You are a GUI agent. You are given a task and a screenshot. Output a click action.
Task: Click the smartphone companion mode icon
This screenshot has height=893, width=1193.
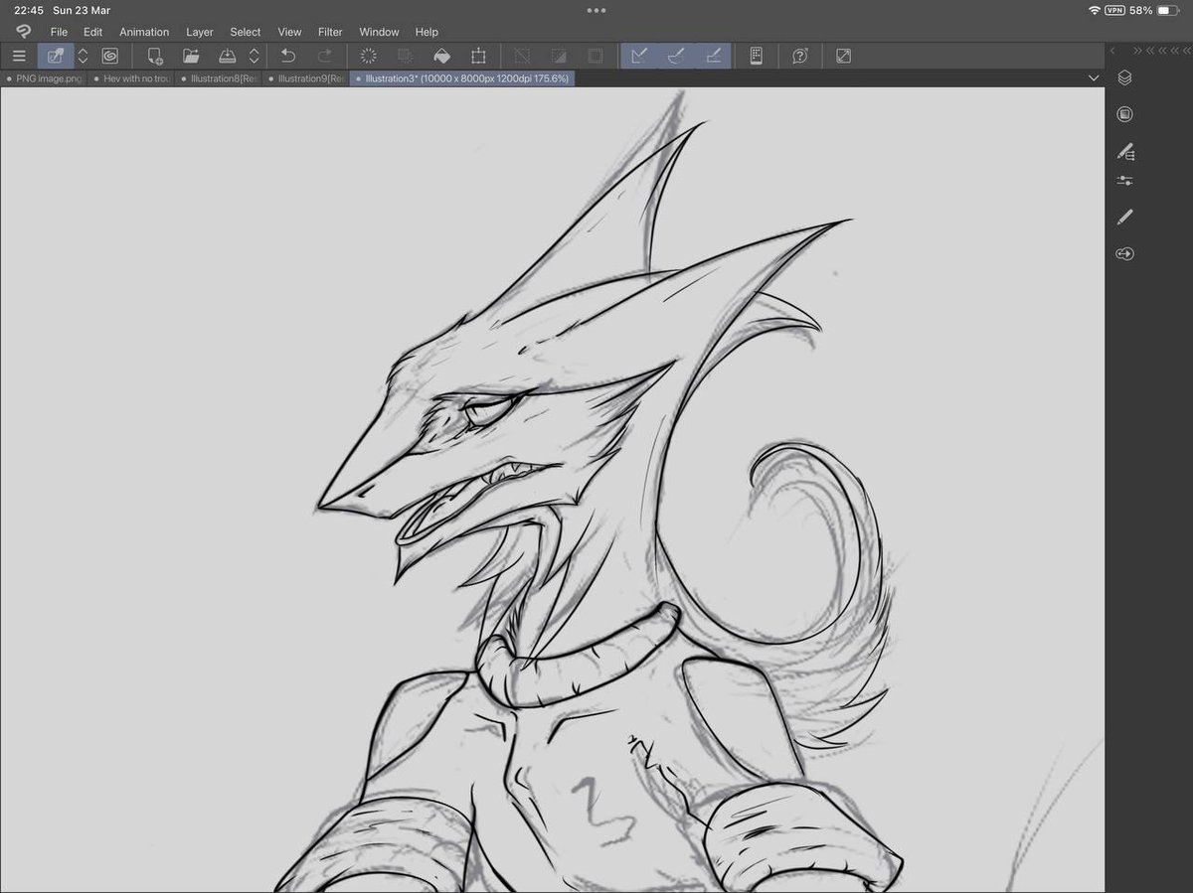(x=756, y=56)
